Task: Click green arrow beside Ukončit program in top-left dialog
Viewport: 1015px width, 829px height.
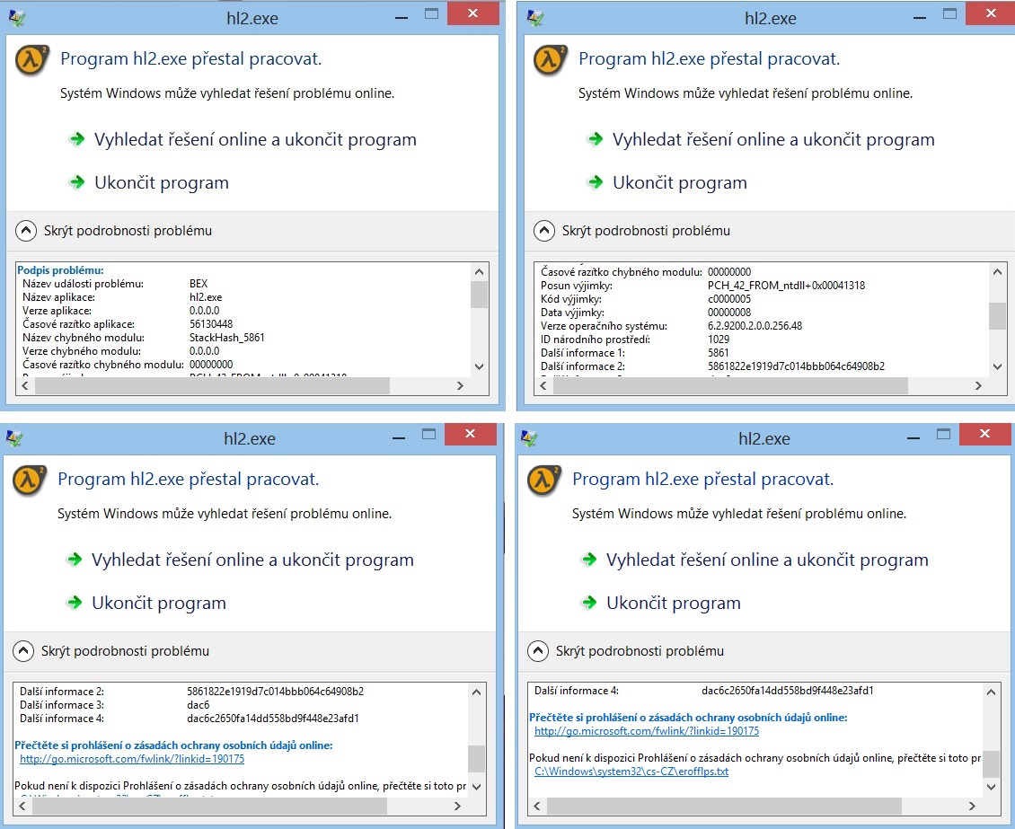Action: pyautogui.click(x=76, y=182)
